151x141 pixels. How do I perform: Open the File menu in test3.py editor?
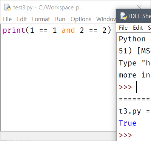click(8, 19)
